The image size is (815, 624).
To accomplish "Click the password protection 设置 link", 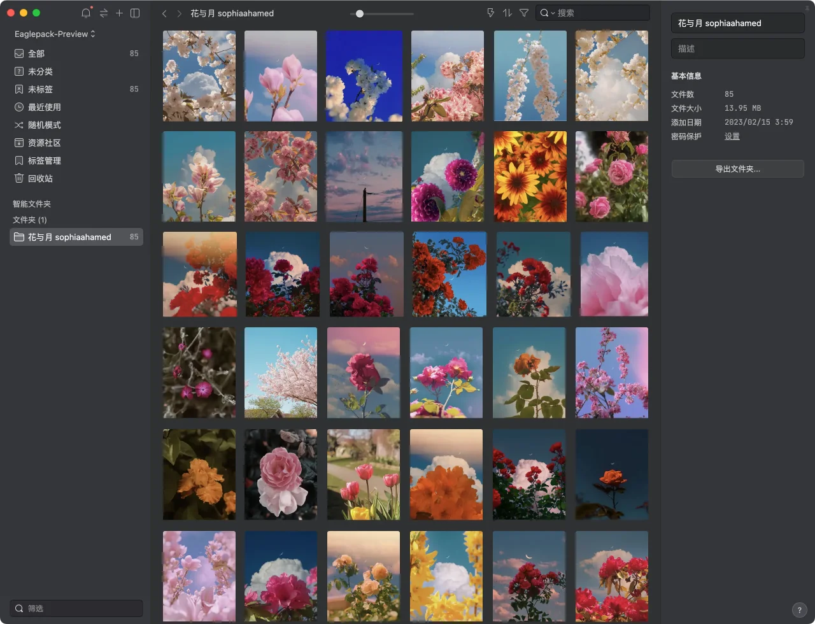I will 732,136.
